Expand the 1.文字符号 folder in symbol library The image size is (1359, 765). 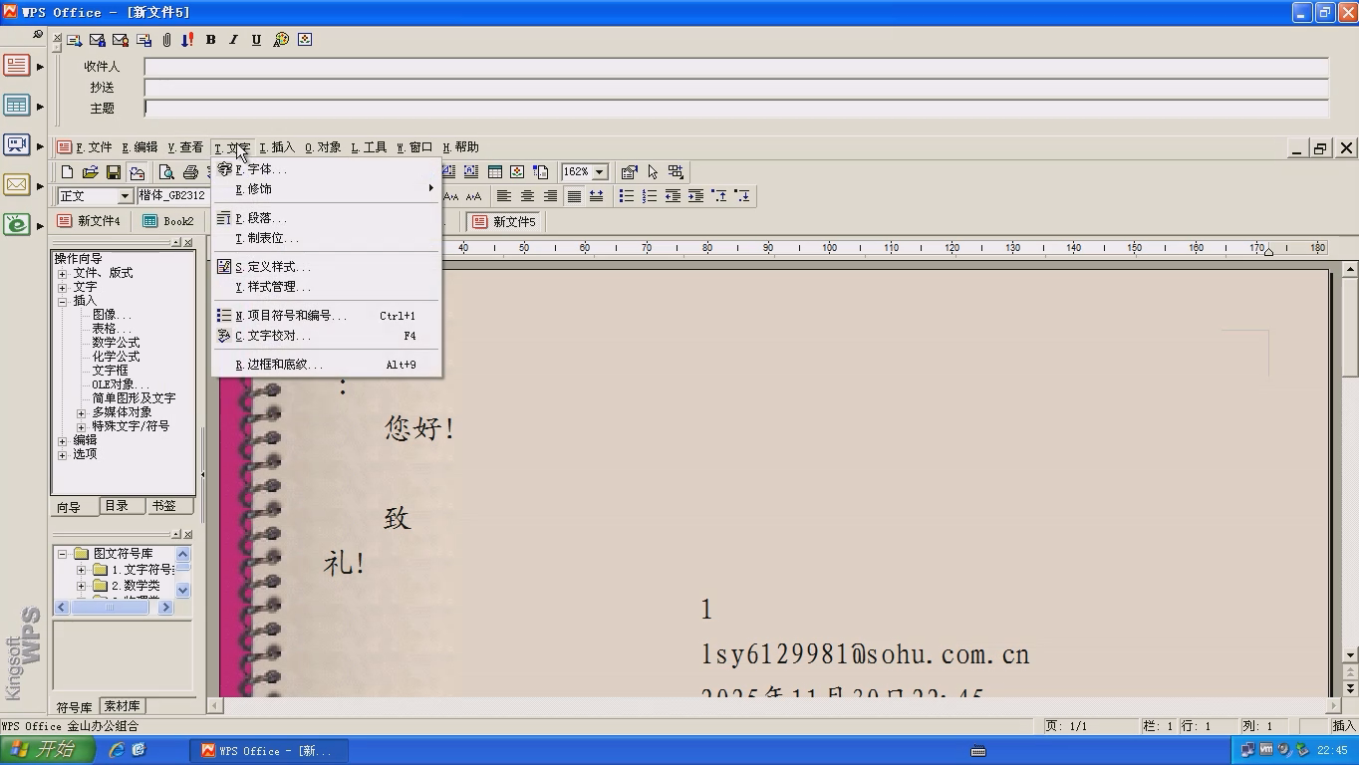tap(82, 570)
